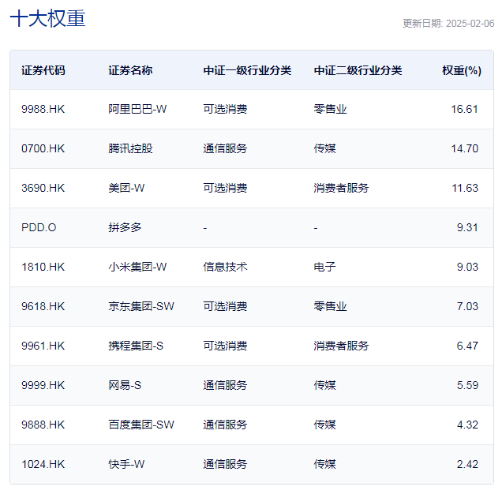Screen dimensions: 502x494
Task: Click 传媒 in the 腾讯控股 row
Action: (x=324, y=148)
